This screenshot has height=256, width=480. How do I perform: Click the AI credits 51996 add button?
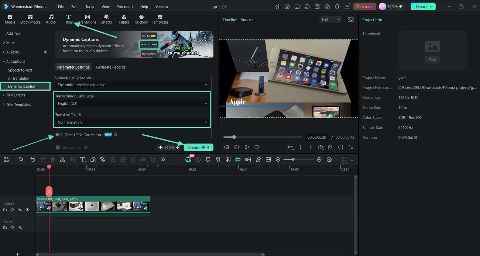(178, 148)
